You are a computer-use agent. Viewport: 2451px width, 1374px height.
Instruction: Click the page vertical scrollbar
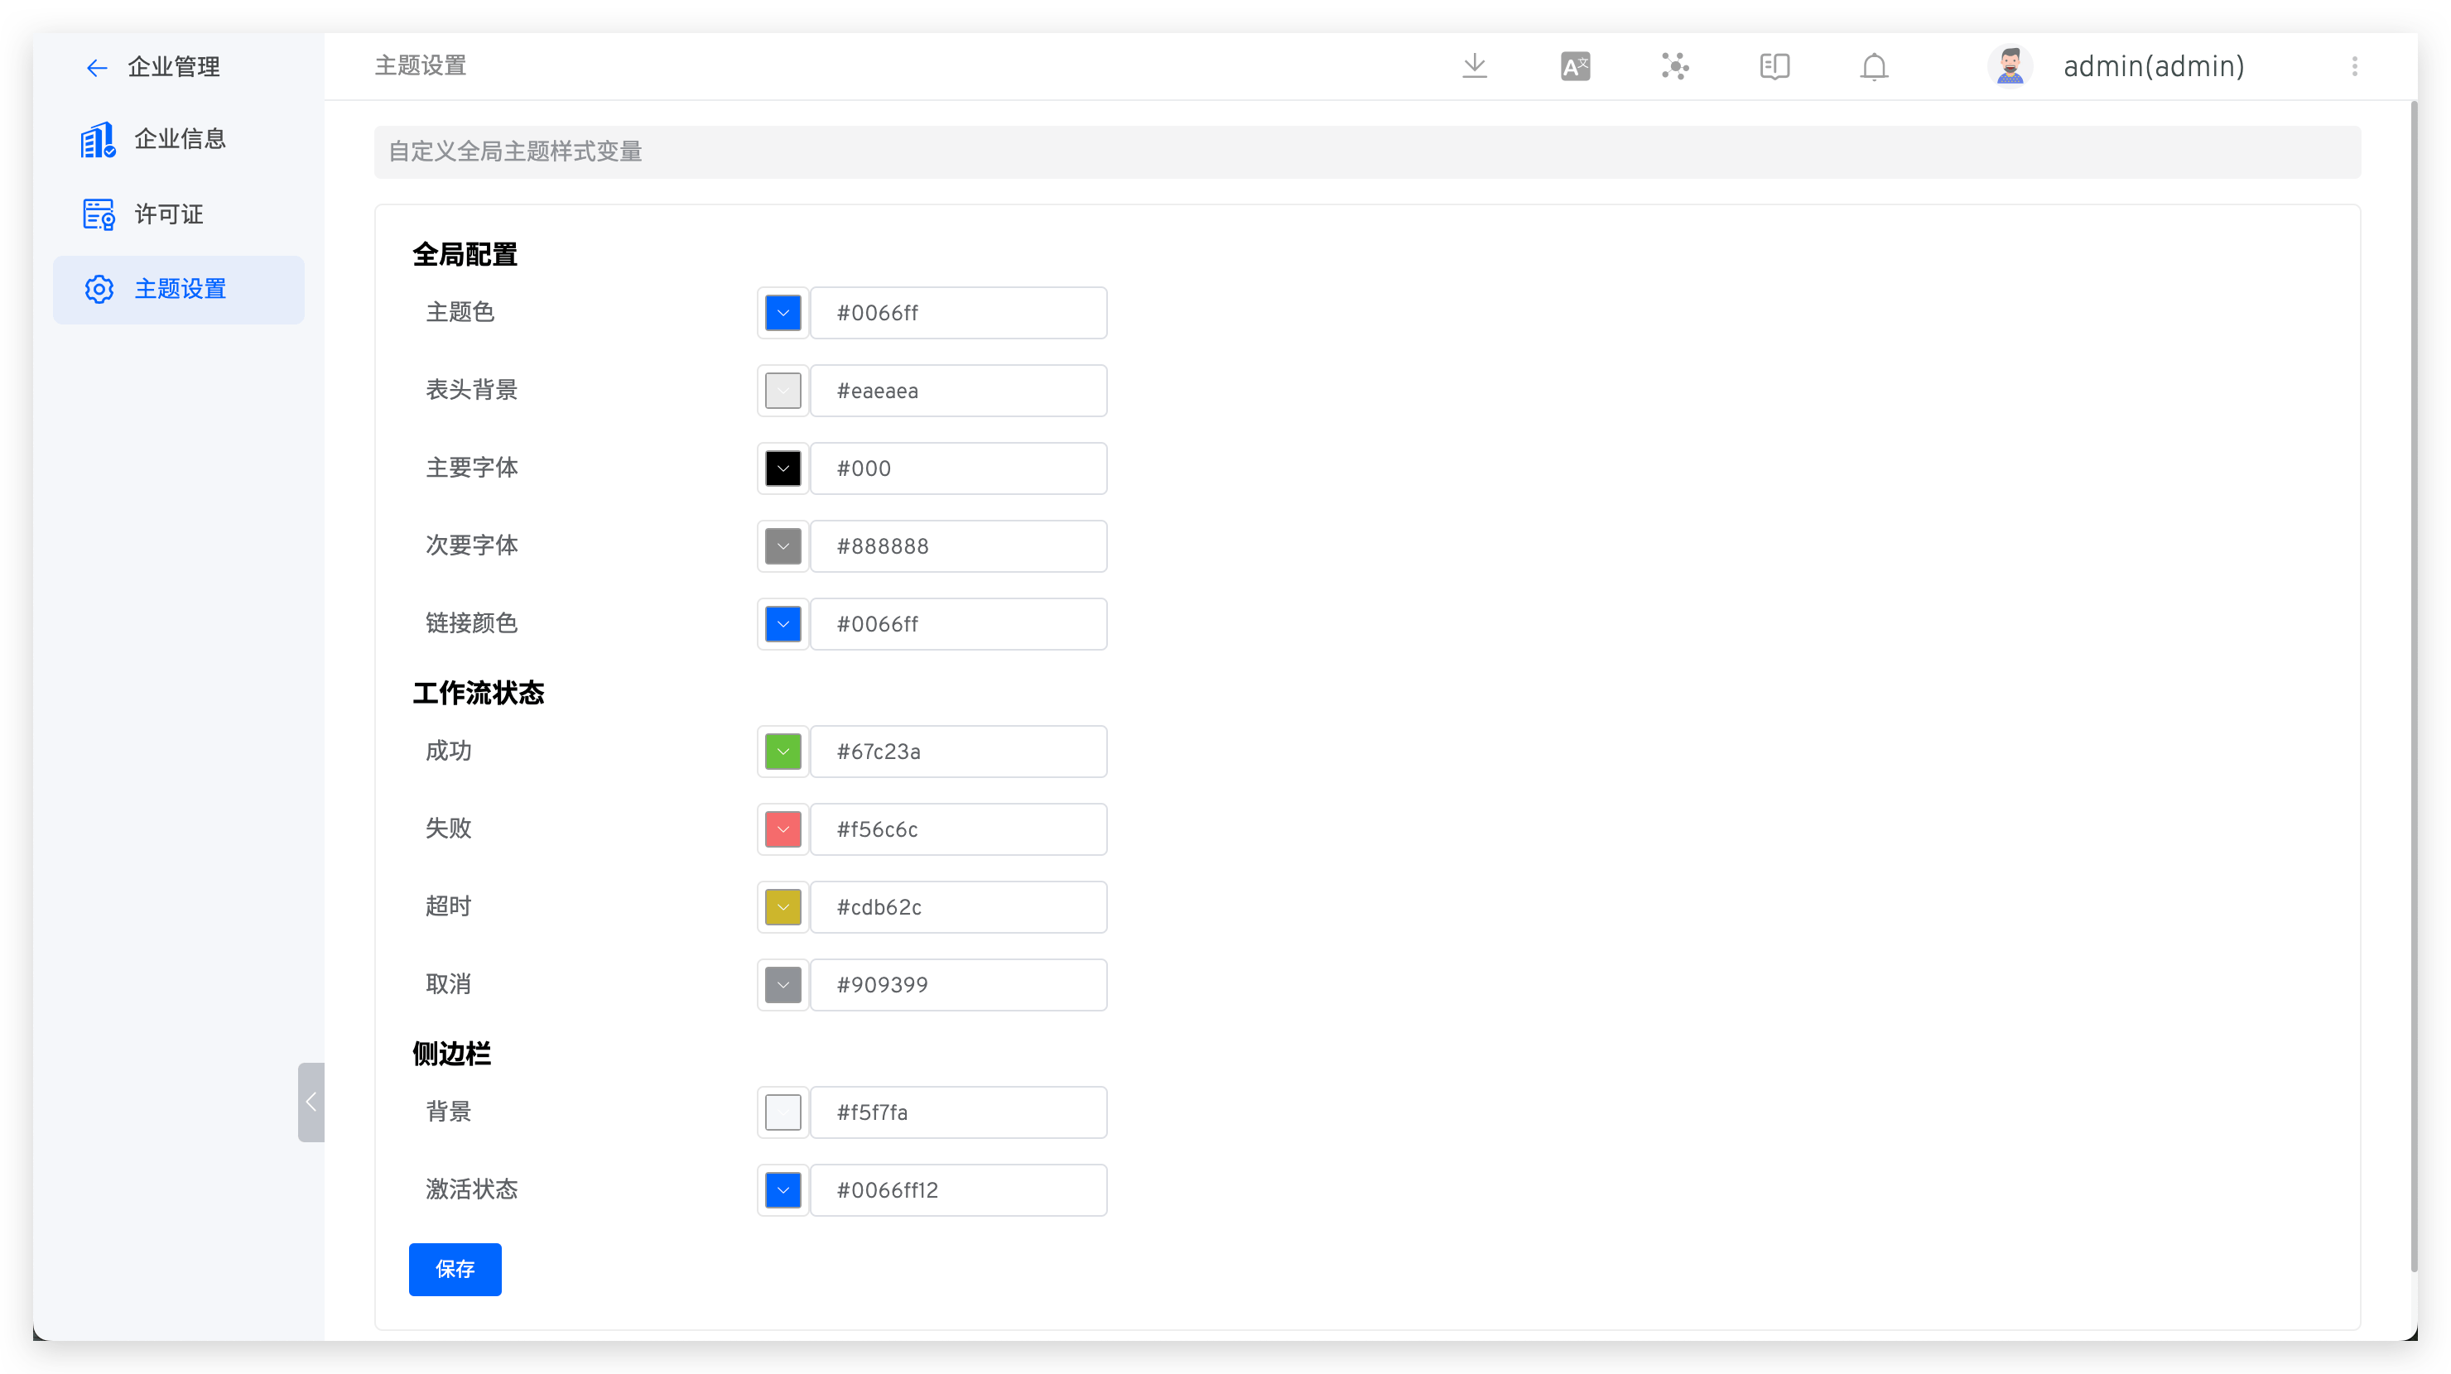coord(2412,685)
